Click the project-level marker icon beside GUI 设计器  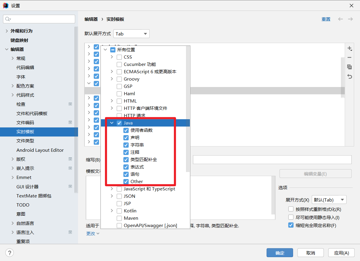pyautogui.click(x=70, y=186)
